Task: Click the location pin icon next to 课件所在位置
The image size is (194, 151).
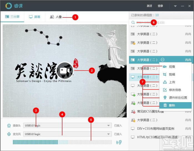Action: (165, 97)
